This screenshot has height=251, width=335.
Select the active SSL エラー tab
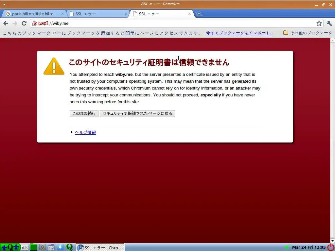point(162,14)
